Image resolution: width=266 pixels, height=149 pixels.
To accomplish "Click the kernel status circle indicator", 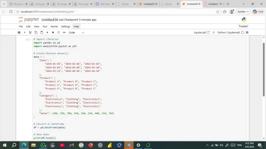I will click(243, 32).
